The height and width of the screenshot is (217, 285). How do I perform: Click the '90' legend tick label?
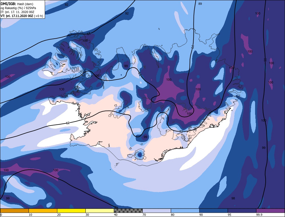pos(201,215)
